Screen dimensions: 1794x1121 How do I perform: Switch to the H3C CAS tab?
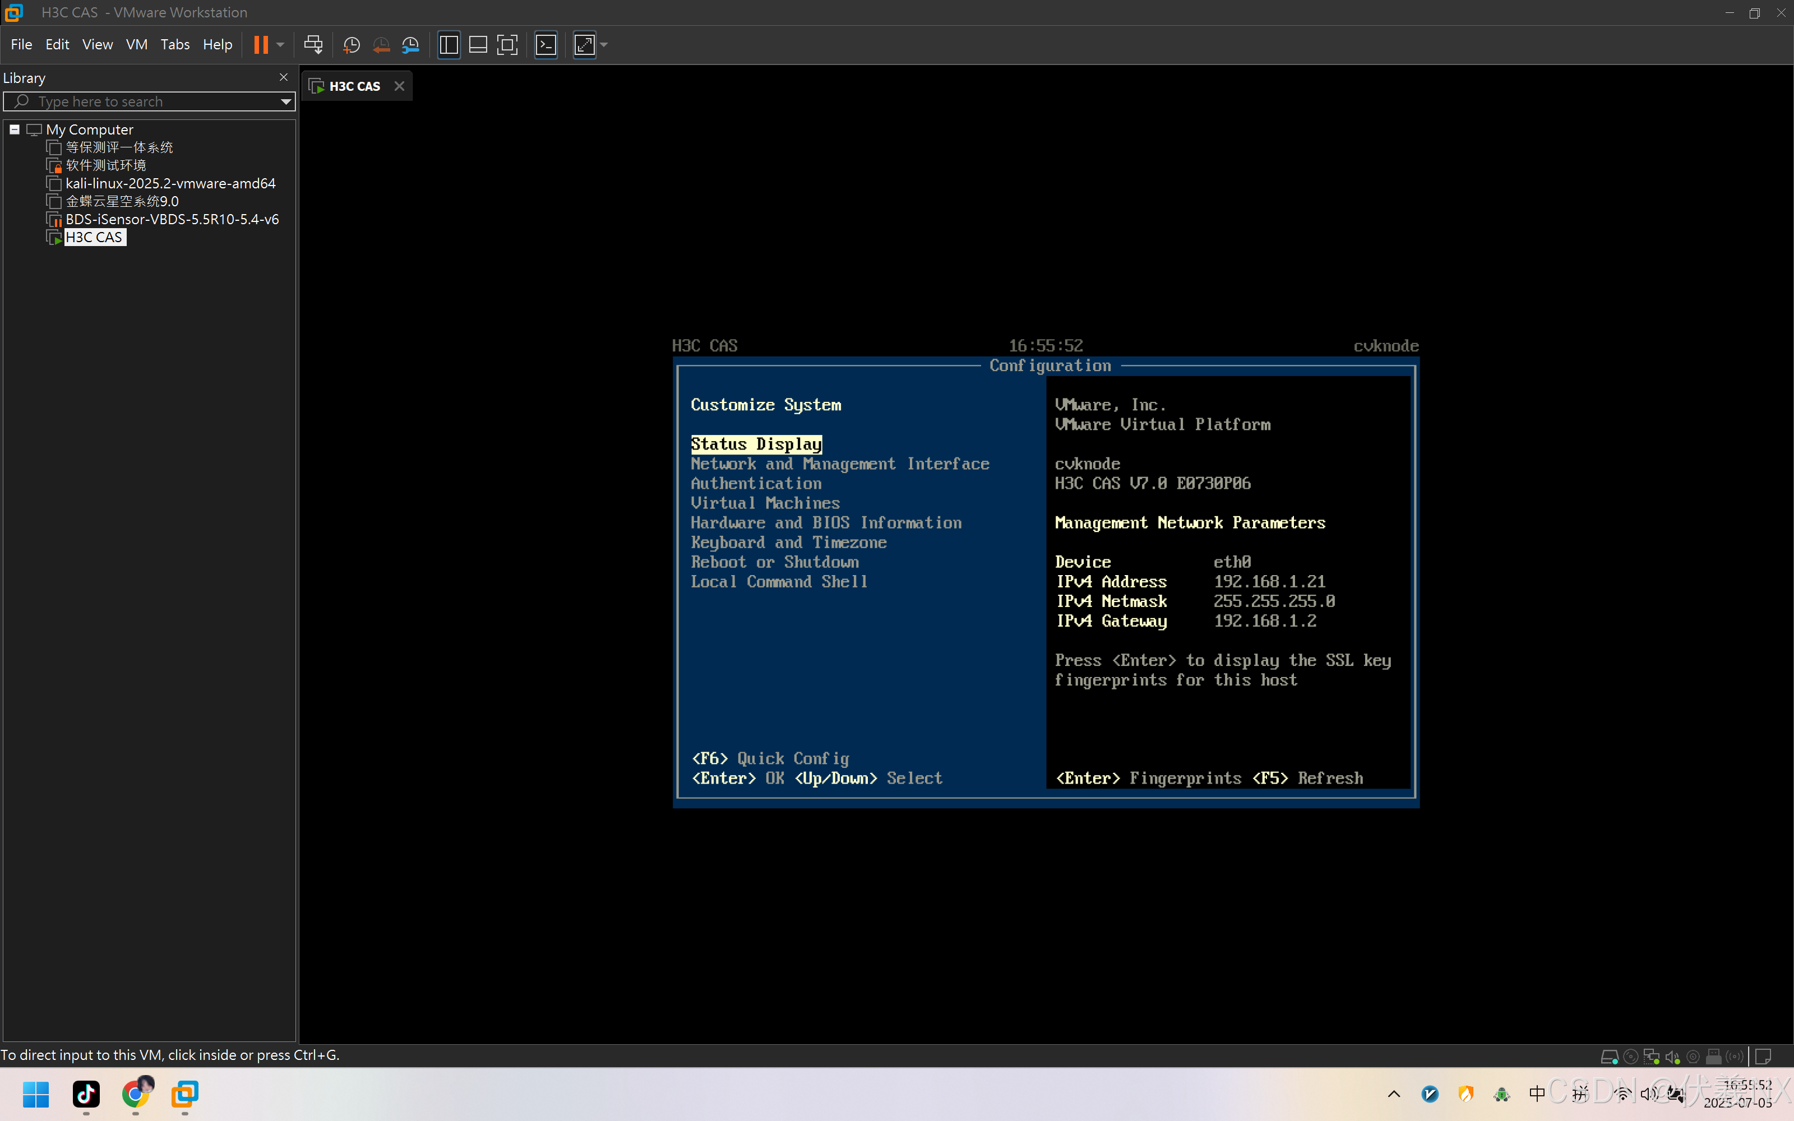(x=354, y=85)
